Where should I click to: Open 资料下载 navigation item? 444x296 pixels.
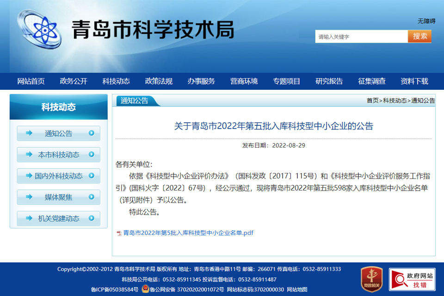(x=414, y=81)
